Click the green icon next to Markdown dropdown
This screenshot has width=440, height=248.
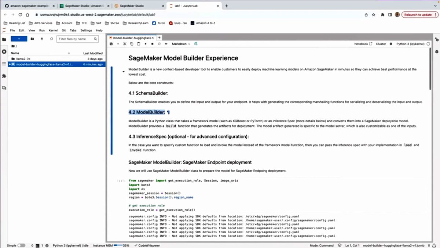[x=196, y=44]
